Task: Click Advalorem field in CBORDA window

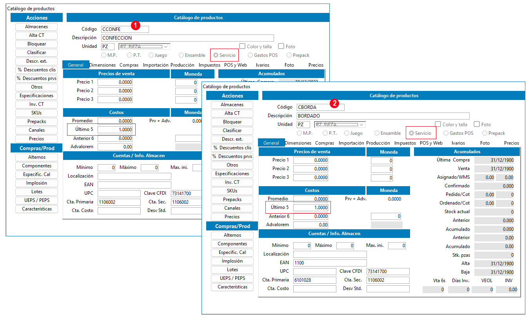Action: coord(310,225)
